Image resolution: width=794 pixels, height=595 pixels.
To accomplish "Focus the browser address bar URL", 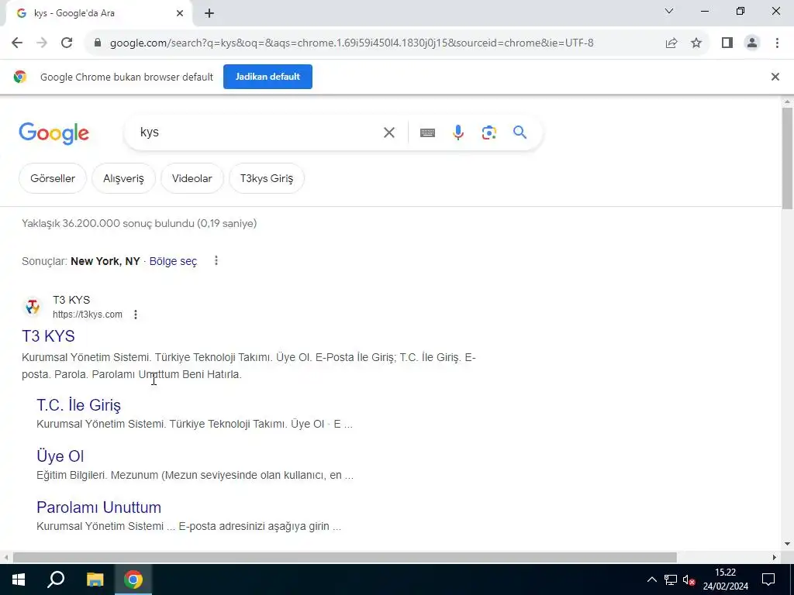I will point(351,43).
